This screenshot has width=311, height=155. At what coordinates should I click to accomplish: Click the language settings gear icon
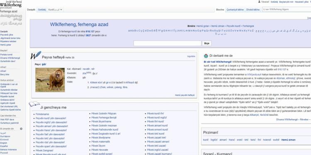(21, 129)
